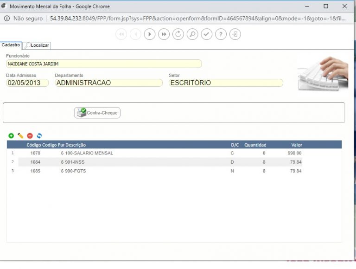
Task: Focus the Departamento field
Action: [108, 83]
